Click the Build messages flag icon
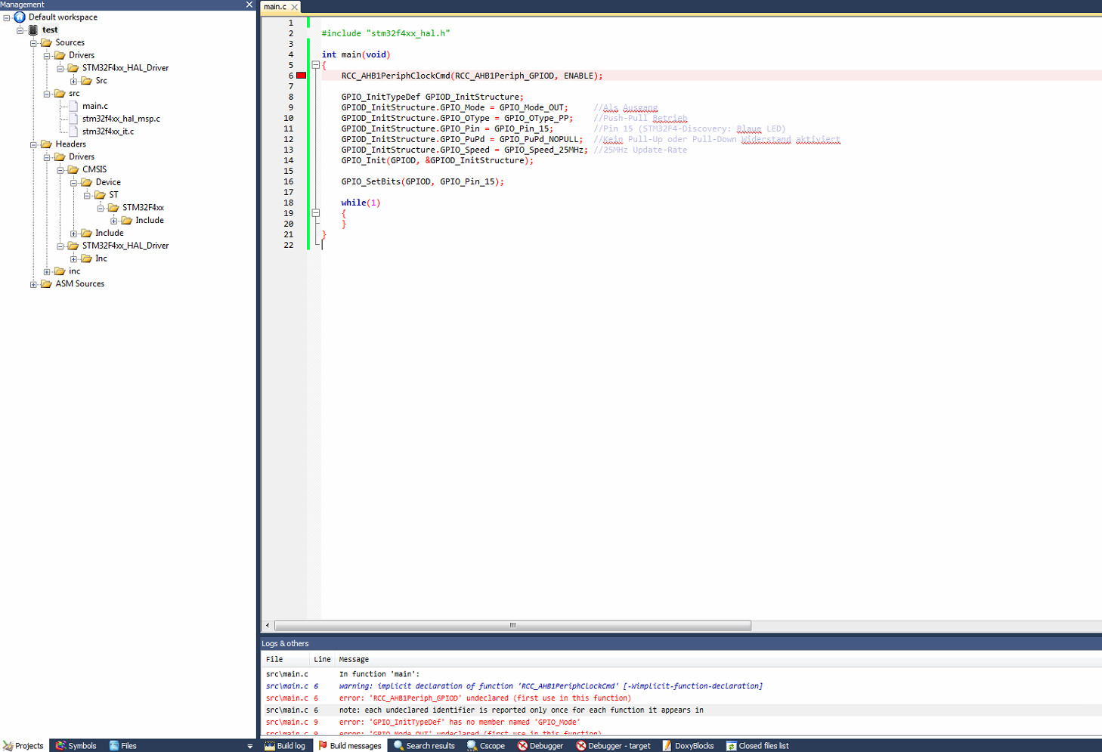The width and height of the screenshot is (1102, 752). tap(323, 746)
